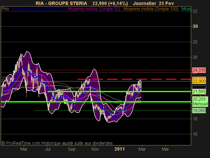210x158 pixels.
Task: Click the chart title 'RIA - GROUPE STERIA'
Action: [61, 3]
